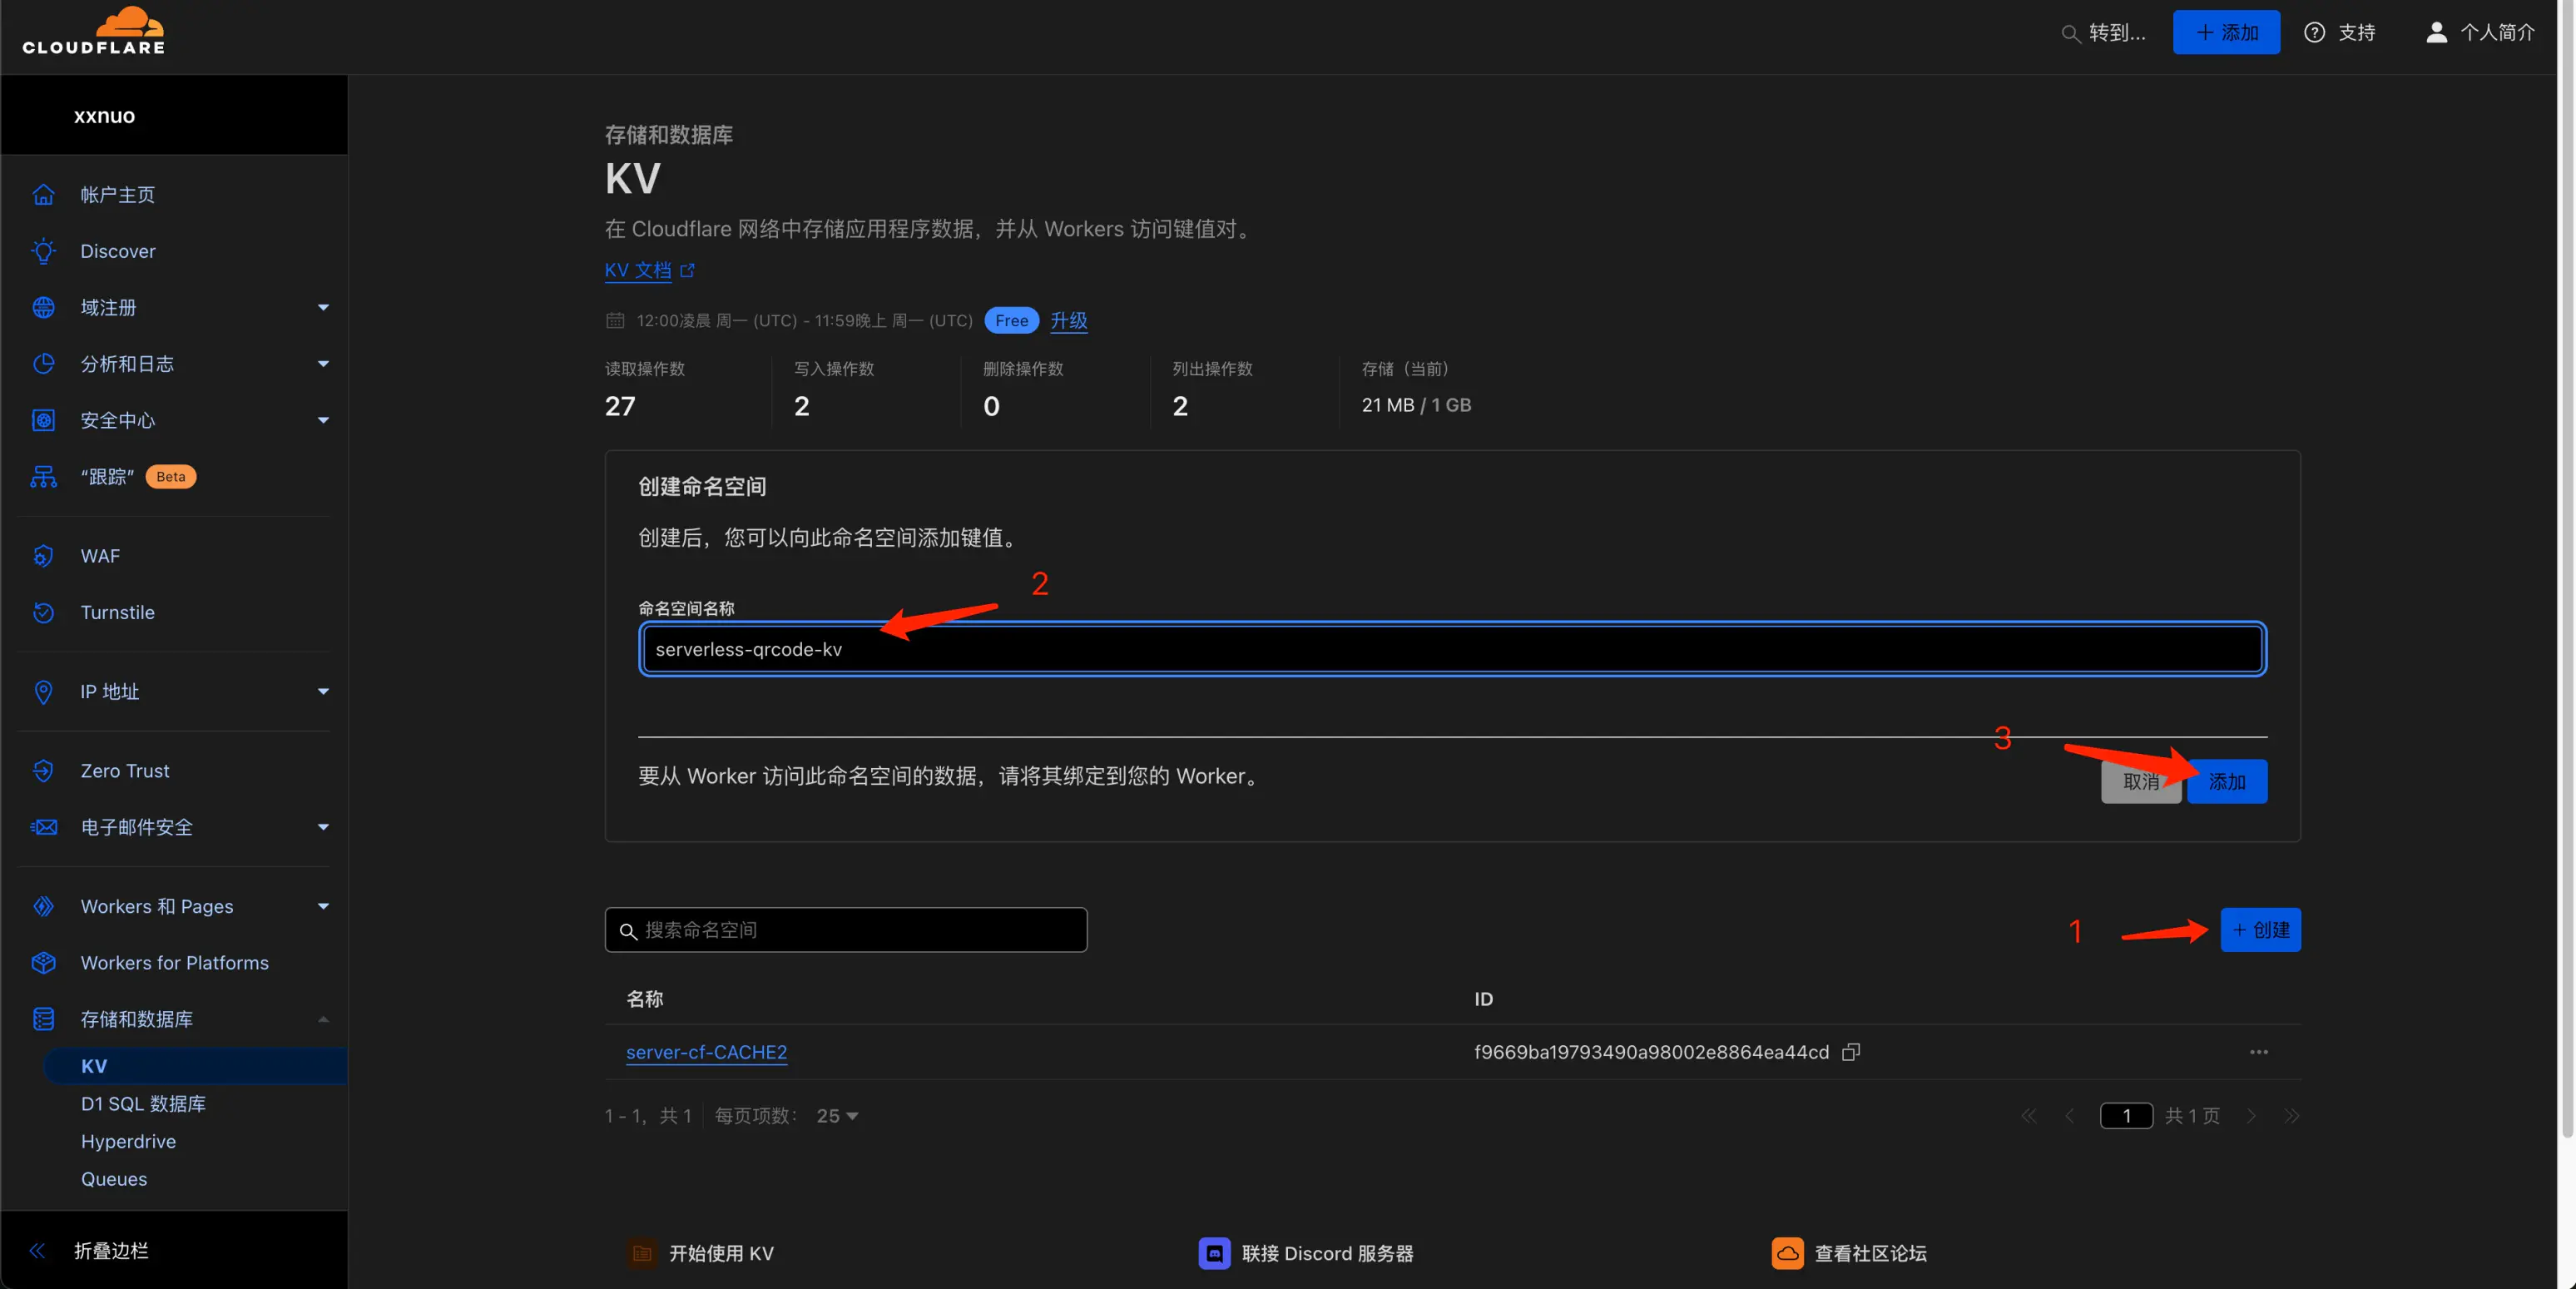This screenshot has width=2576, height=1289.
Task: Select the WAF shield icon in sidebar
Action: tap(44, 556)
